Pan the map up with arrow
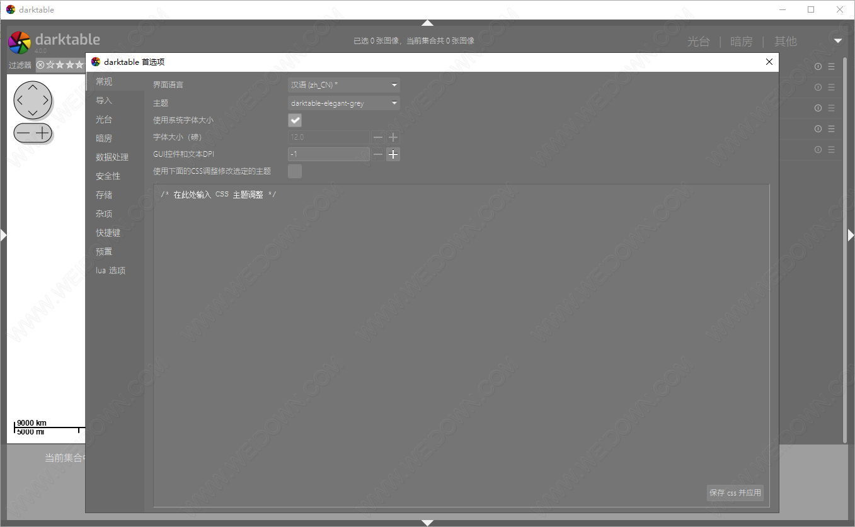This screenshot has height=527, width=855. [x=33, y=87]
